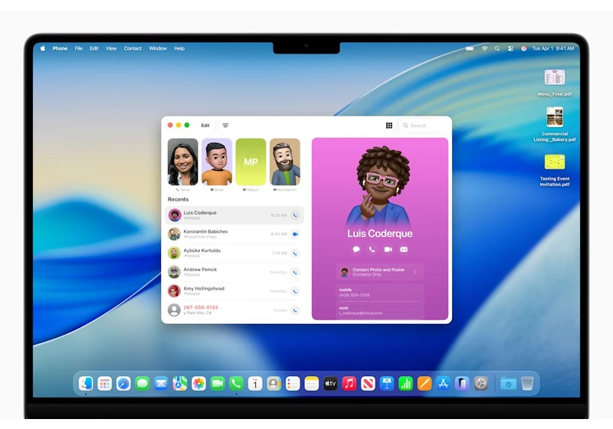The width and height of the screenshot is (613, 429).
Task: Open FaceTime from the Dock
Action: 218,384
